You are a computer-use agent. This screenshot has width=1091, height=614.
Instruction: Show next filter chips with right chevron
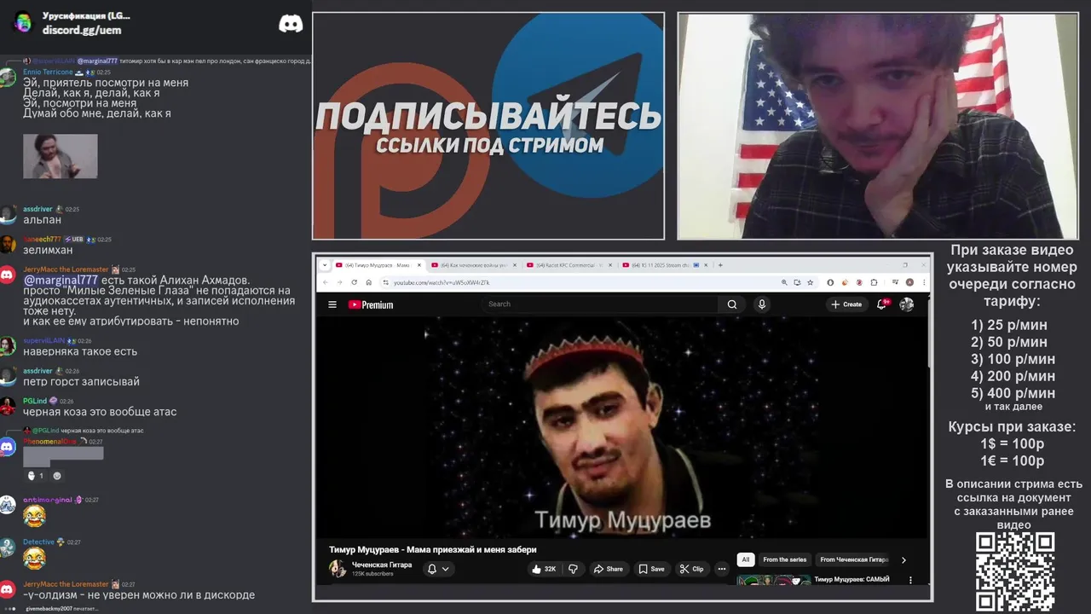pyautogui.click(x=903, y=560)
